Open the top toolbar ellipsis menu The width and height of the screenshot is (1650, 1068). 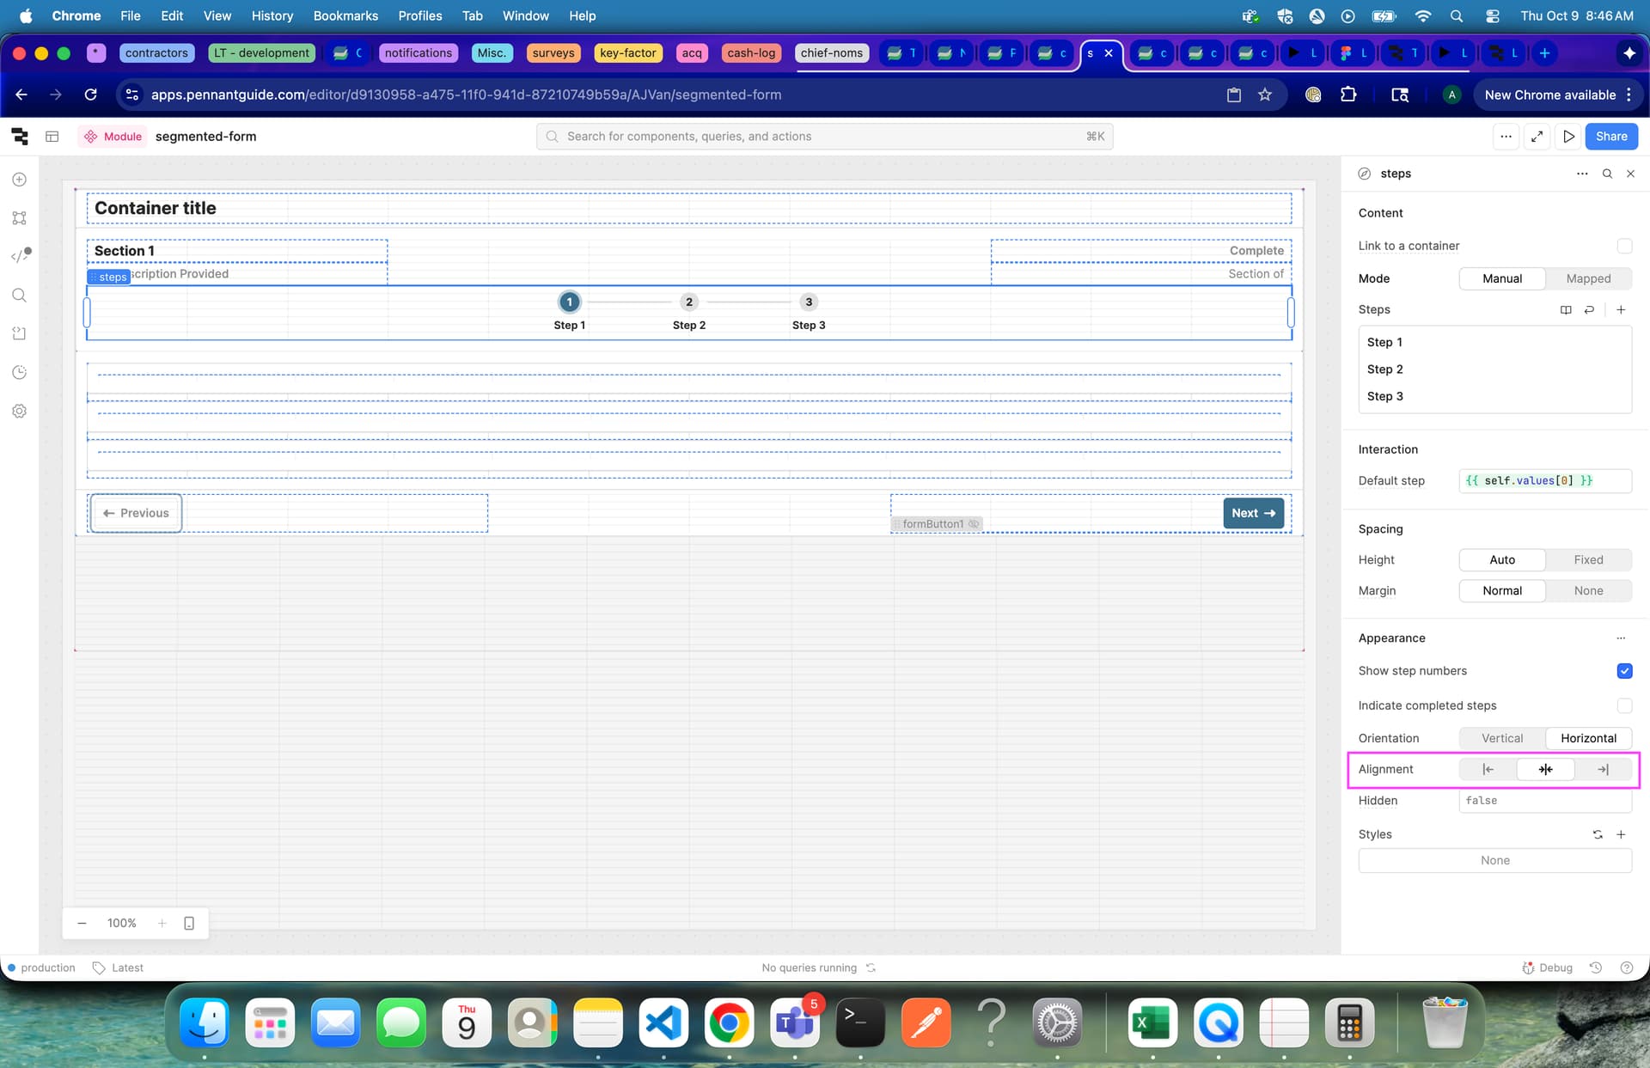1506,137
